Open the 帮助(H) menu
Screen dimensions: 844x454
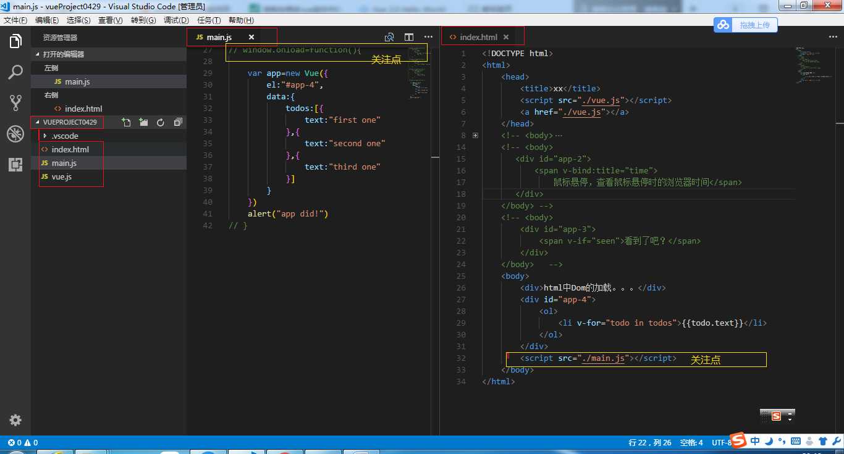241,20
